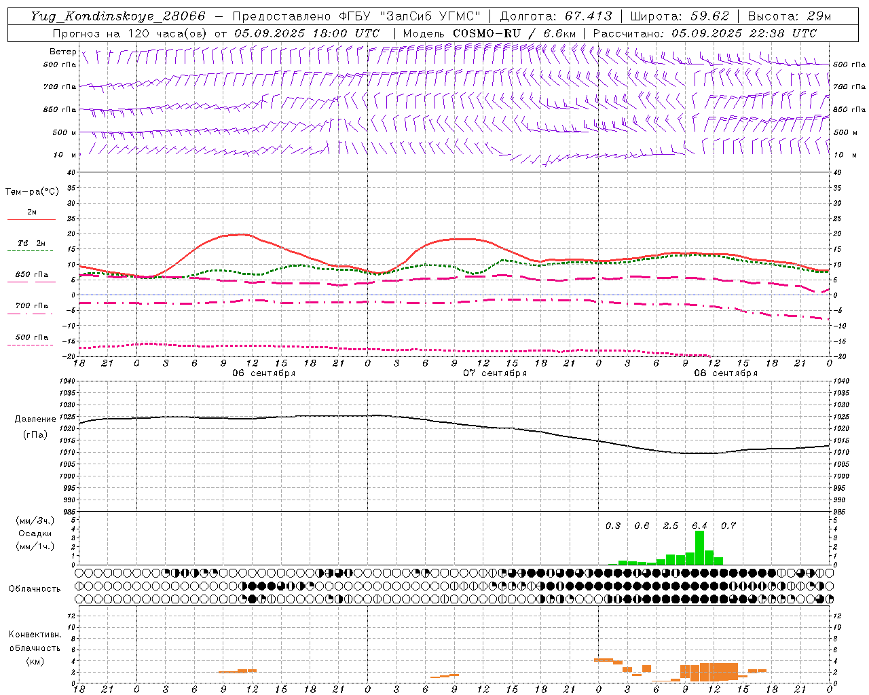Click the 0.7 three-hour precipitation value

coord(728,525)
